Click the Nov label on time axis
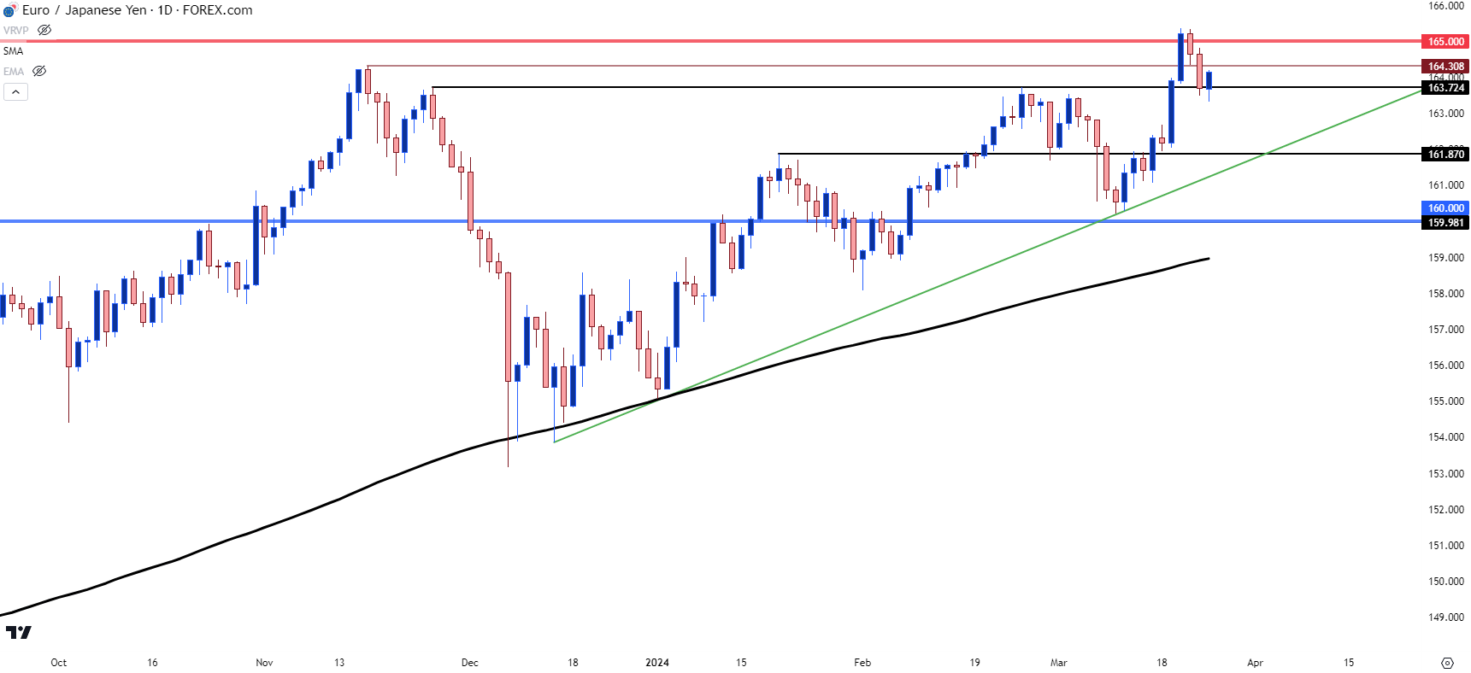Screen dimensions: 1471x673 (264, 663)
